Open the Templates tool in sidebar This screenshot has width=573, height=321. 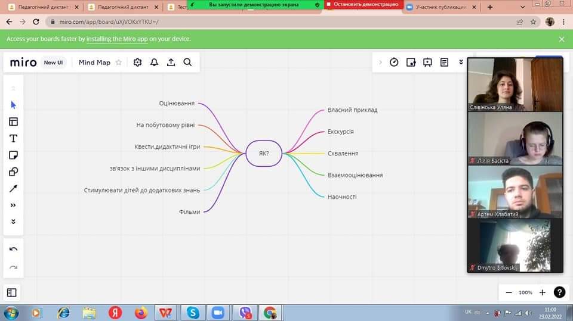pyautogui.click(x=14, y=122)
